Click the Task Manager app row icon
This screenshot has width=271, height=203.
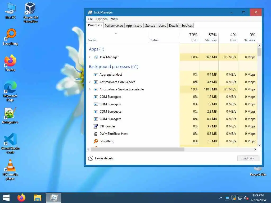point(96,57)
